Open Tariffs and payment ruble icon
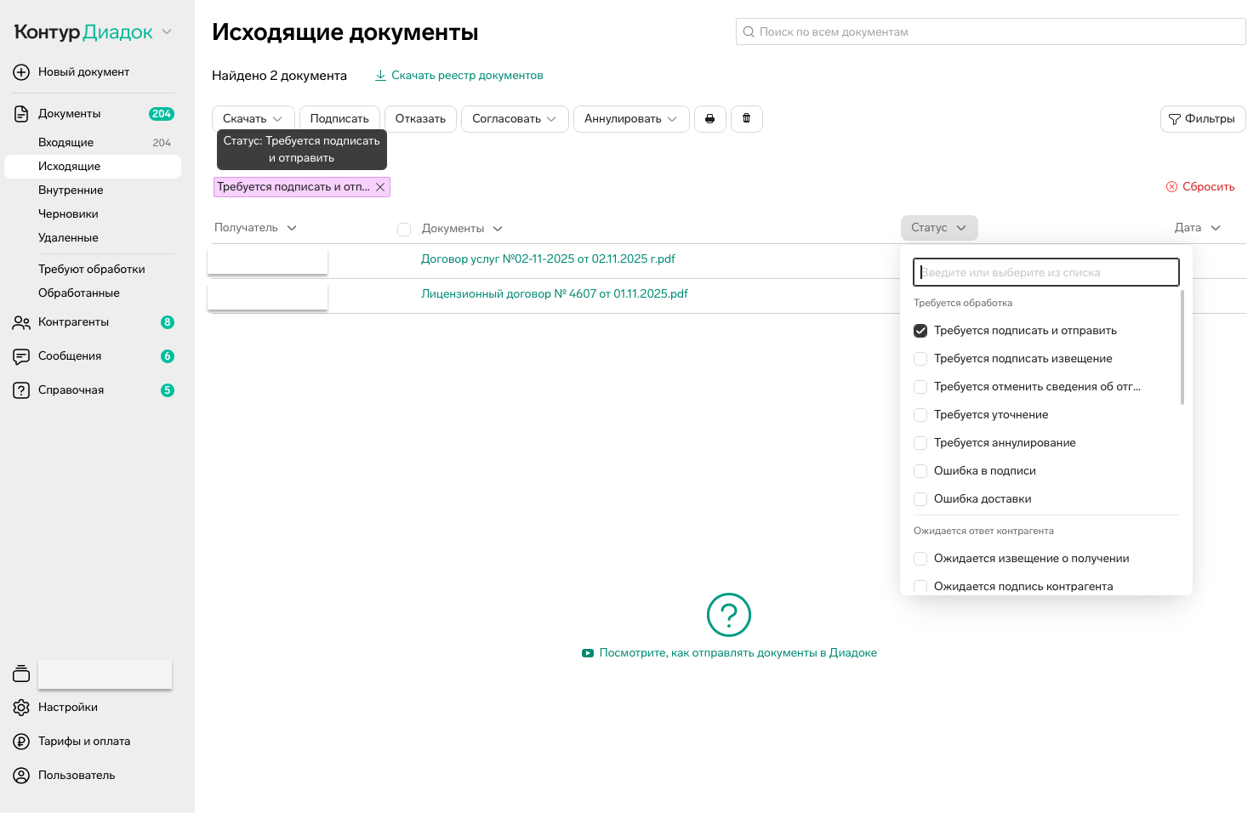 21,742
